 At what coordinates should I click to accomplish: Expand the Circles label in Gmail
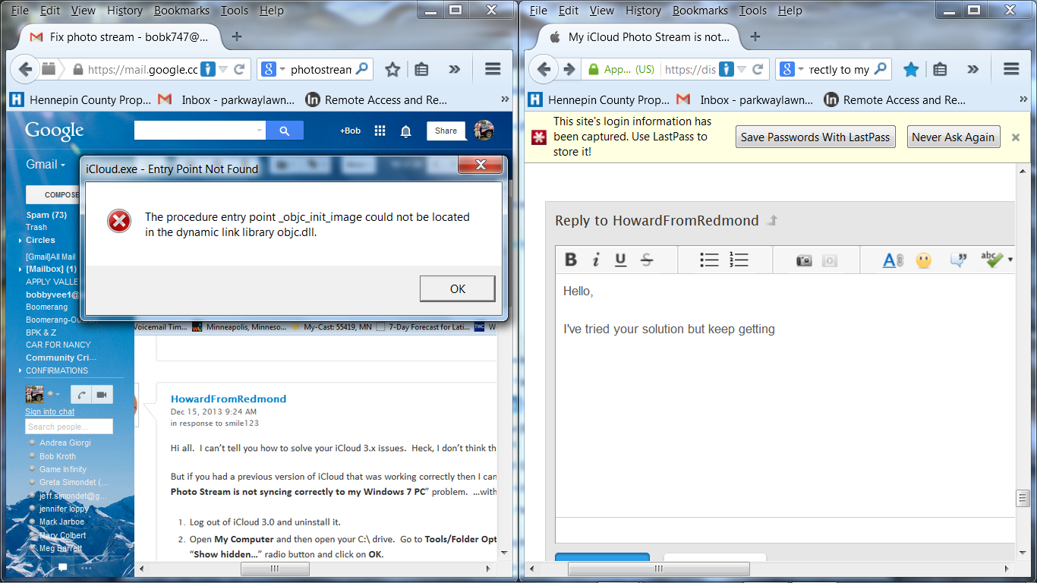pos(20,240)
